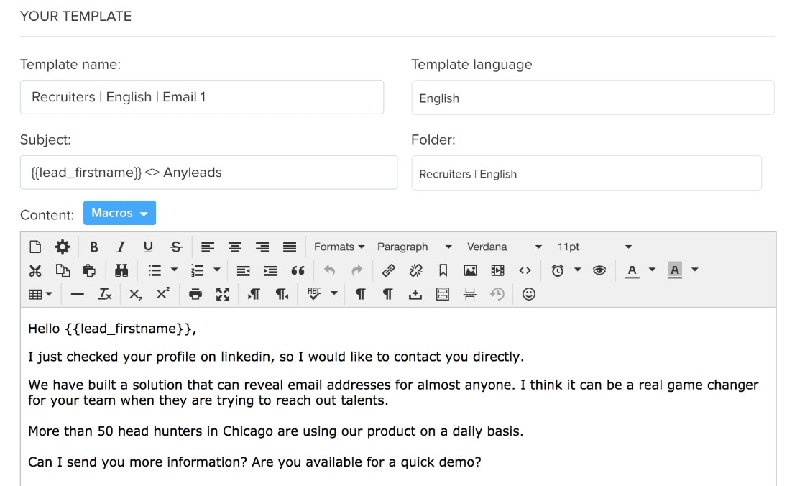Click inside the Subject input field

pyautogui.click(x=208, y=173)
